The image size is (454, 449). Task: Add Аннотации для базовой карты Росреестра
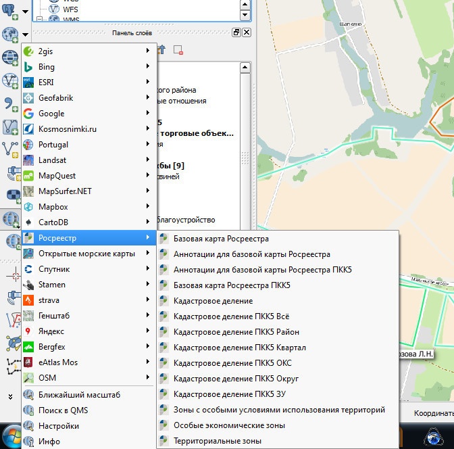pos(278,254)
